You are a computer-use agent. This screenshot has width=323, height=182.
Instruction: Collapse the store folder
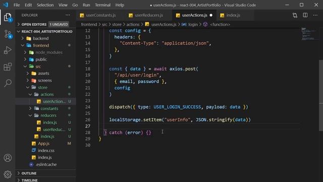click(46, 87)
